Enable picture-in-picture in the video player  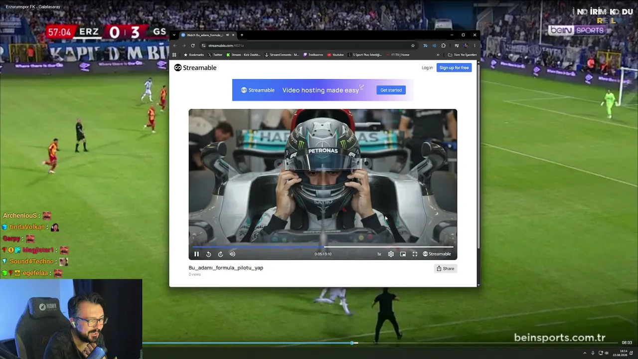pyautogui.click(x=403, y=254)
